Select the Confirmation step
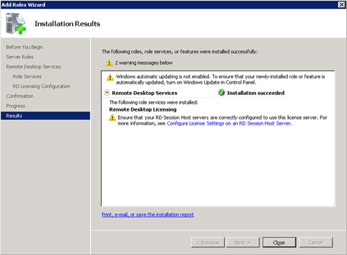Screen dimensions: 347x255 tap(20, 96)
